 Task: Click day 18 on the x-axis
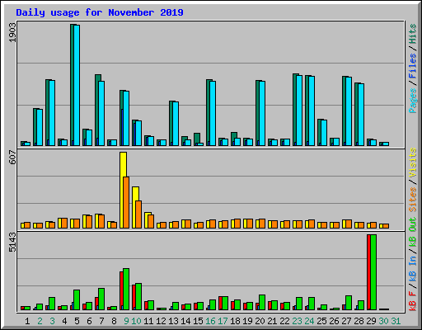click(x=235, y=321)
